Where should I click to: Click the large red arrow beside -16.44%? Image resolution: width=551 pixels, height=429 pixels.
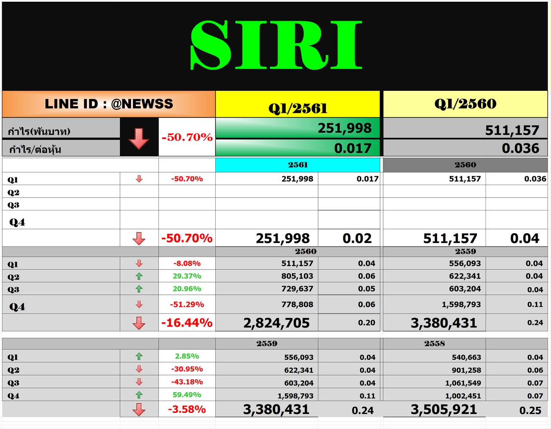[x=139, y=323]
